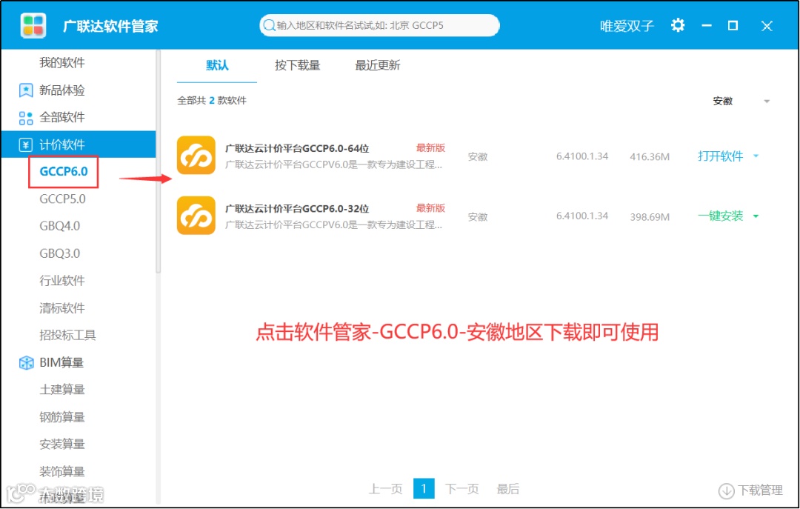This screenshot has width=800, height=509.
Task: Open 新品体验 section
Action: click(x=62, y=90)
